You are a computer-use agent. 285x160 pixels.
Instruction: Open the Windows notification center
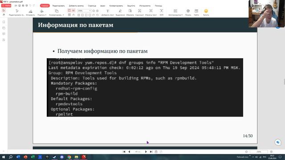point(280,157)
